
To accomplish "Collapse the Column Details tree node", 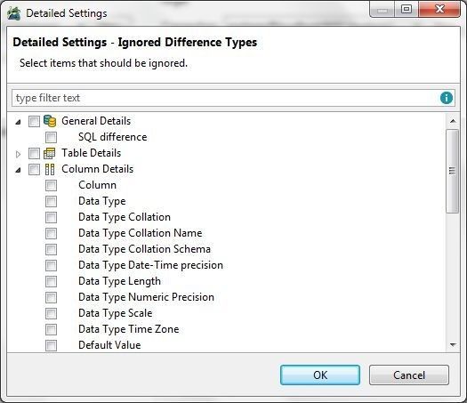I will tap(18, 170).
